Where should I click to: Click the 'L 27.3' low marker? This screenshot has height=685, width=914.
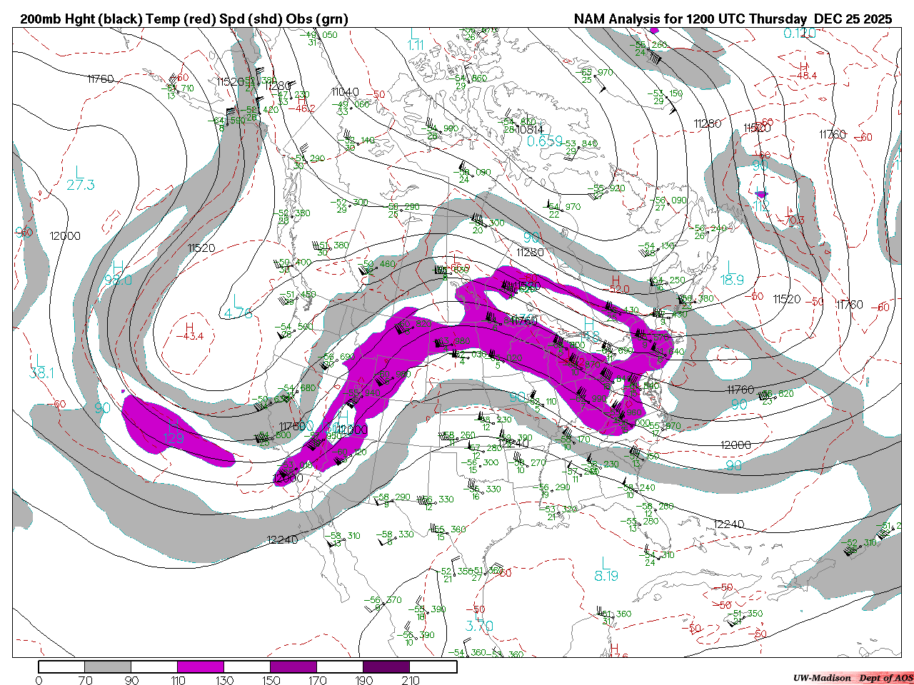coord(80,178)
